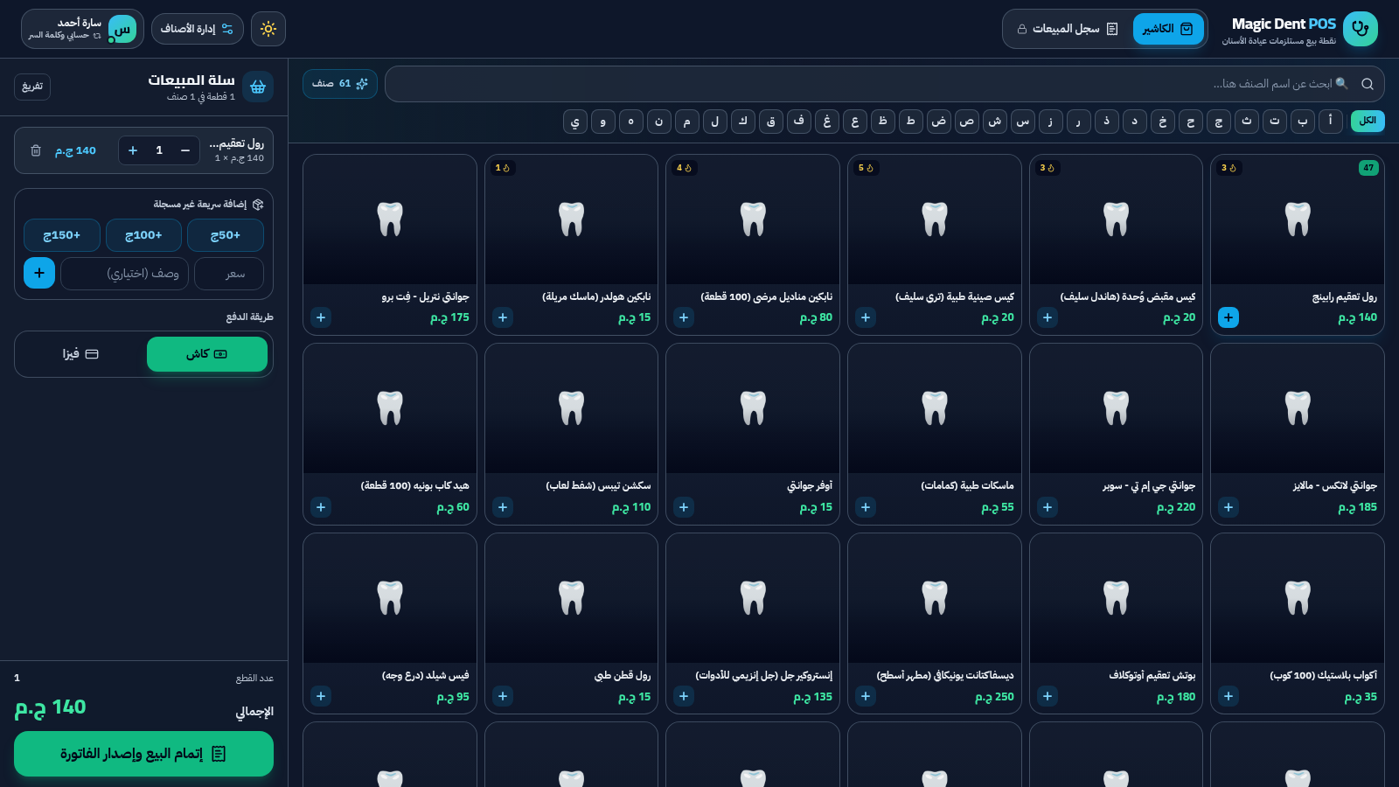Open جوانتي جي إم تي سوبر product card image
Viewport: 1399px width, 787px height.
(1116, 408)
